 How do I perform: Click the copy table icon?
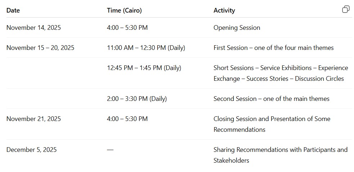click(x=346, y=9)
